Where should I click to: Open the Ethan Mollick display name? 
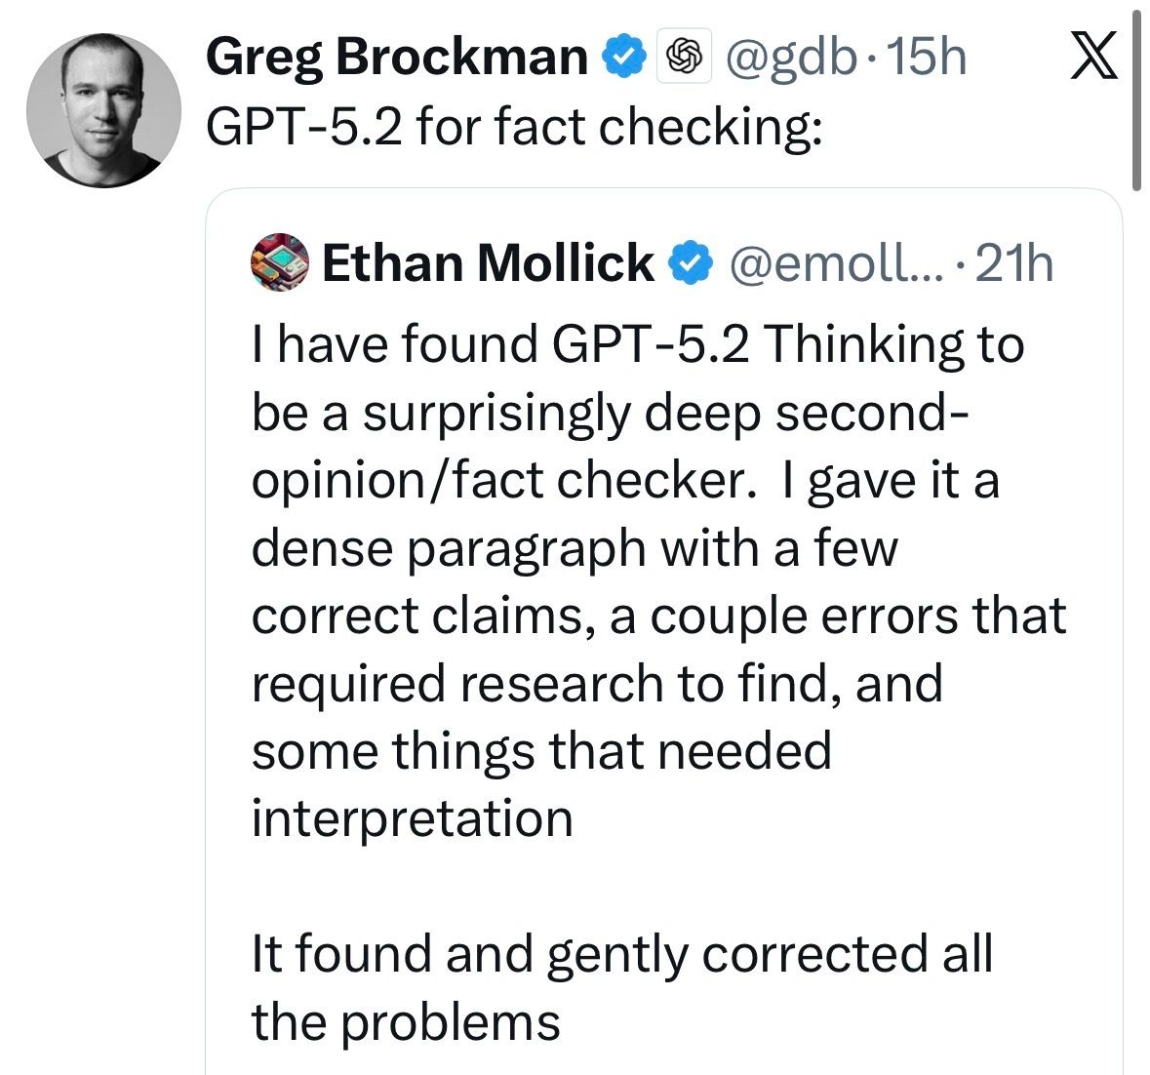488,263
